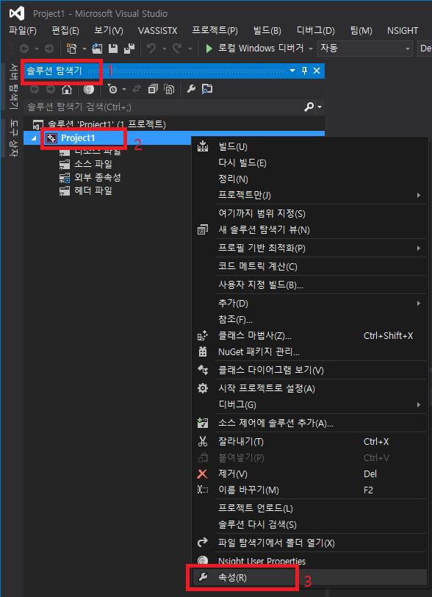Select the 헤더 파일 folder in the tree
This screenshot has height=597, width=432.
93,190
